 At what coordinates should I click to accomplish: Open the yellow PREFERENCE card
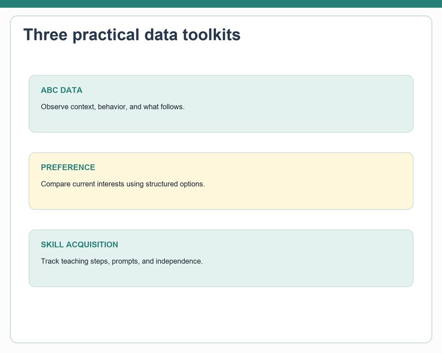(221, 181)
